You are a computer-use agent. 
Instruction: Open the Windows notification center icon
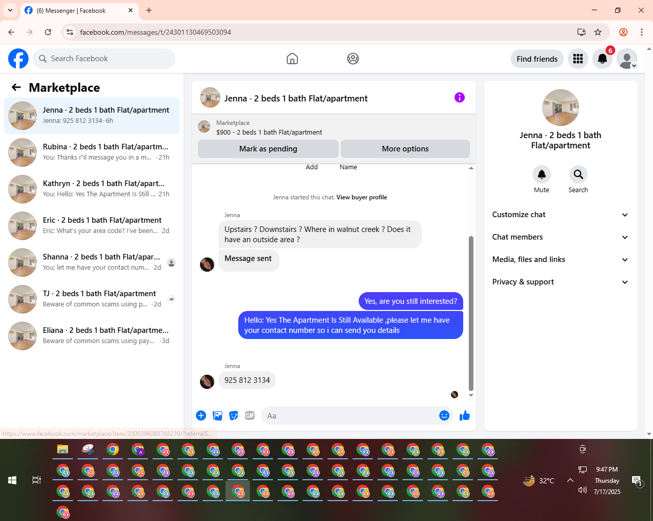click(637, 480)
